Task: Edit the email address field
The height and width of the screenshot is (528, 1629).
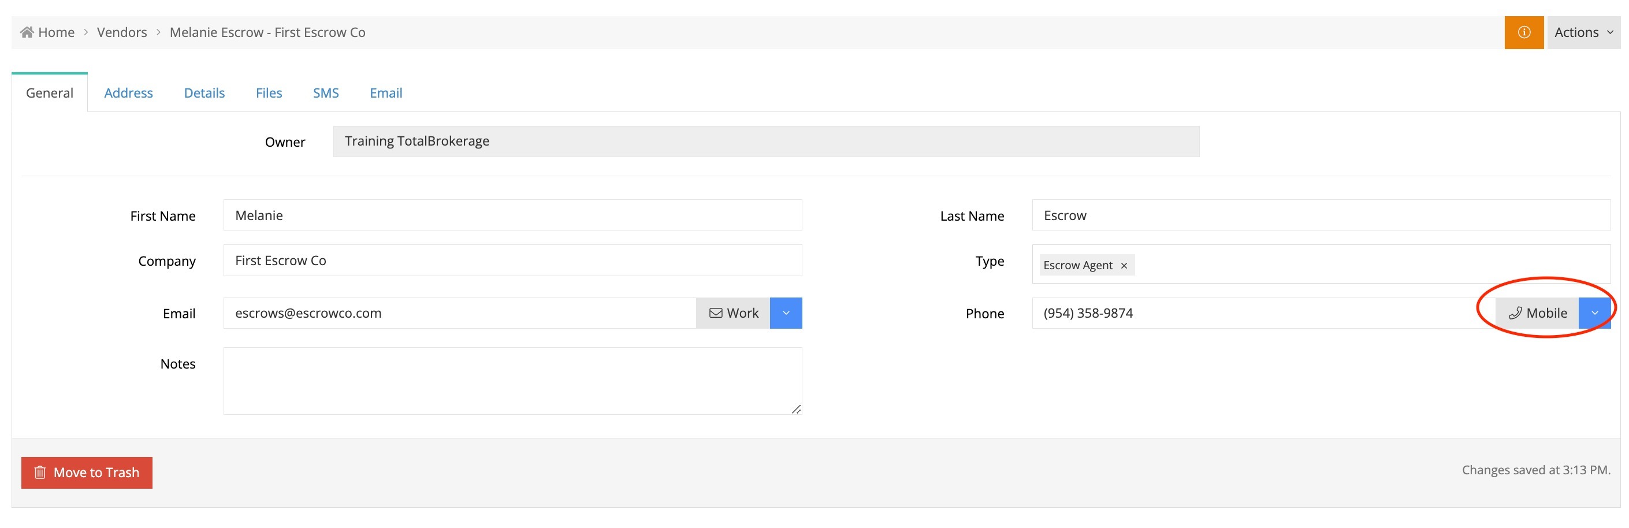Action: [460, 314]
